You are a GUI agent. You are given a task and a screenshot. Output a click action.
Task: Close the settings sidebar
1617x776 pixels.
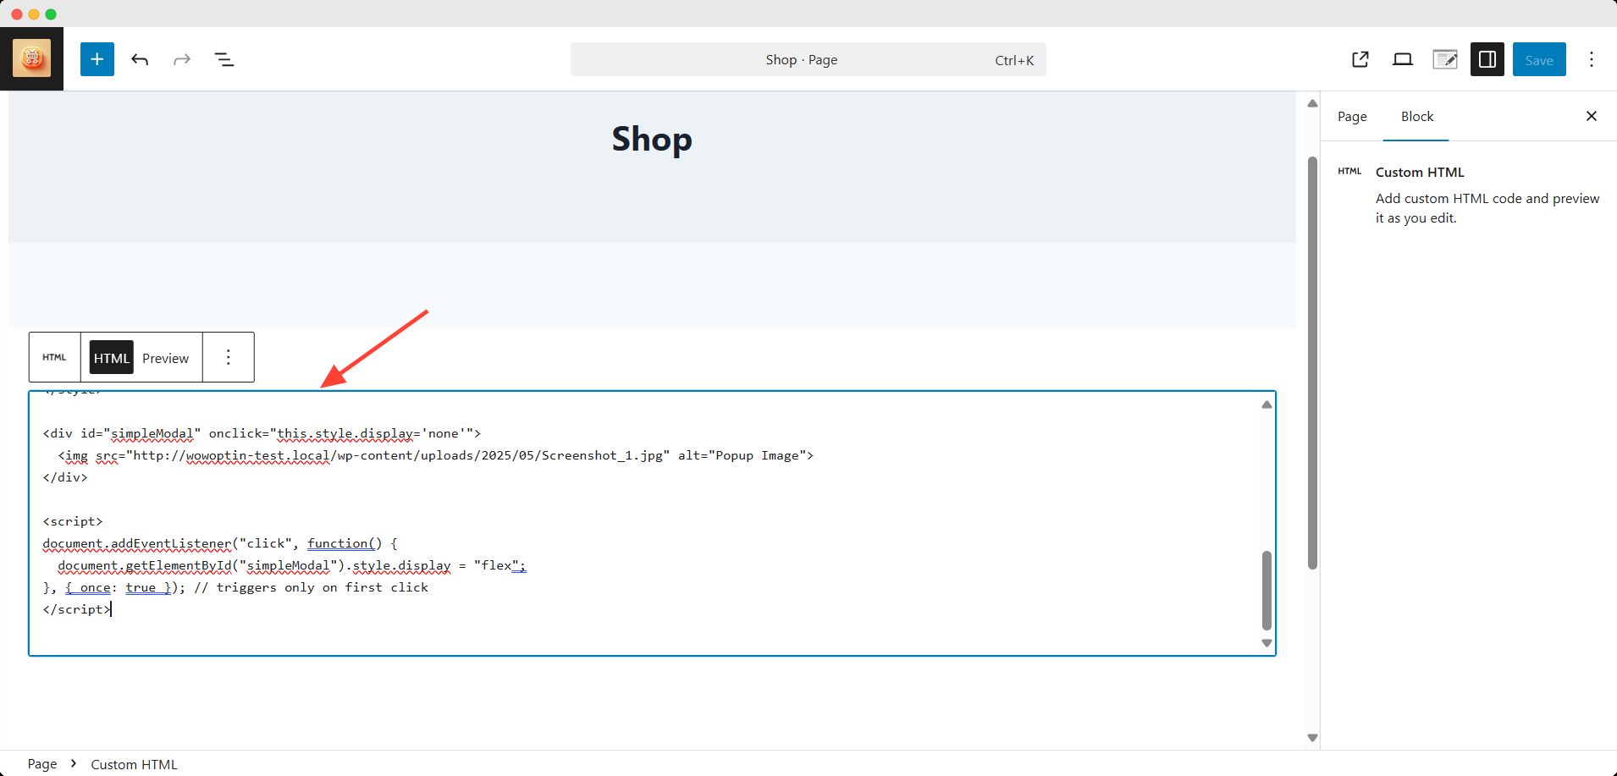pyautogui.click(x=1592, y=116)
